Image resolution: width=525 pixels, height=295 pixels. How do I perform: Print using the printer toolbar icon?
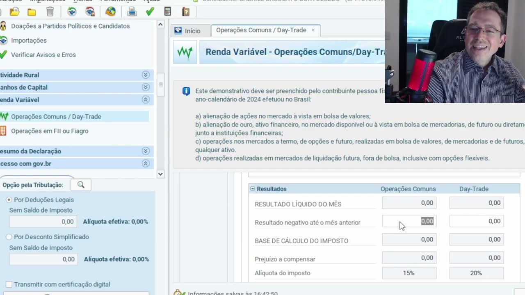pyautogui.click(x=132, y=11)
